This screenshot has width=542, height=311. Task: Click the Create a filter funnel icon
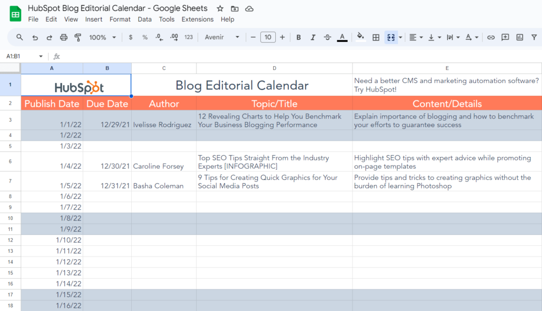point(534,38)
